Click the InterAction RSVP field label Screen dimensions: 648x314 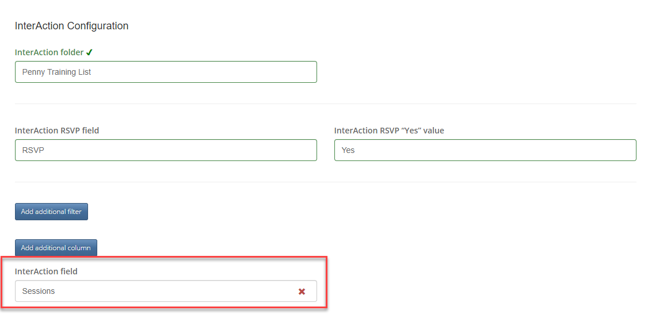point(57,131)
